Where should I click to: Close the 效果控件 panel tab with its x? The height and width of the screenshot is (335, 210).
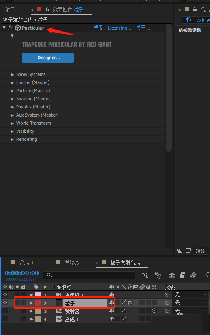[x=32, y=10]
